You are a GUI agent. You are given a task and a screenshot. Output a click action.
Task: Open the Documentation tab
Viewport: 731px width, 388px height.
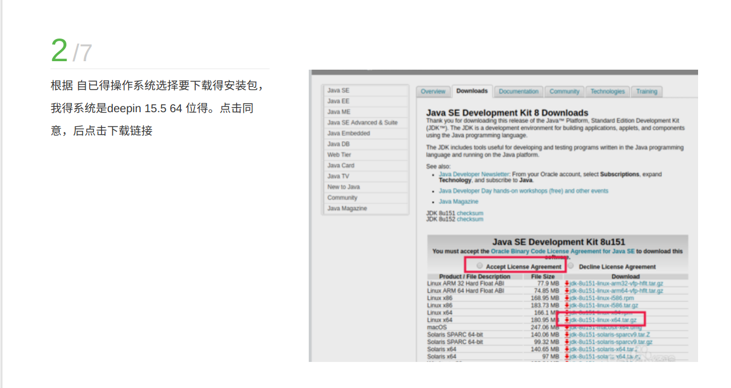(x=518, y=92)
